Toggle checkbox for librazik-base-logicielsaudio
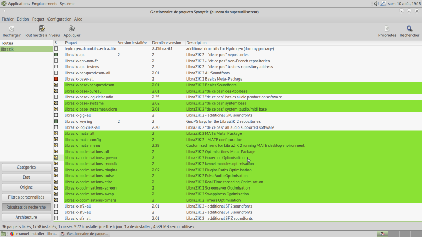422x237 pixels. 56,97
